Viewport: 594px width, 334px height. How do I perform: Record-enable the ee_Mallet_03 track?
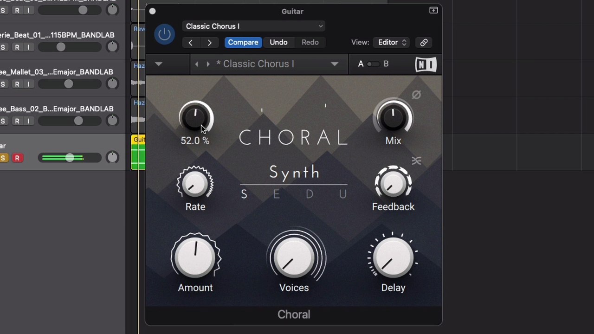coord(17,84)
